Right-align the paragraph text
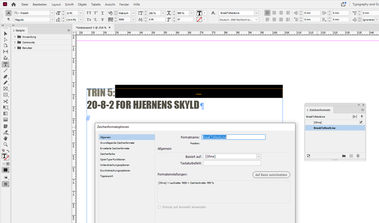Viewport: 379px width, 223px height. pyautogui.click(x=281, y=13)
